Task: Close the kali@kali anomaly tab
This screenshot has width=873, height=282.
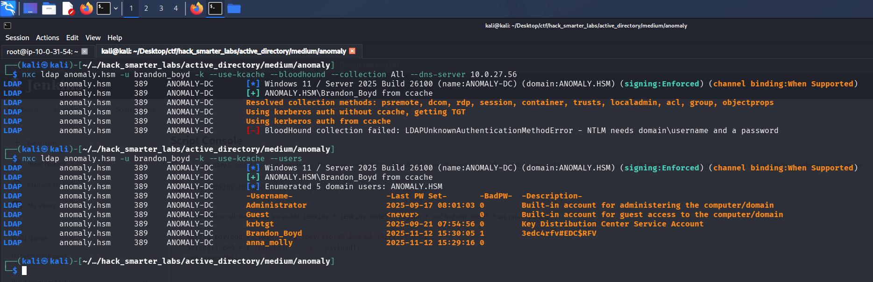Action: tap(352, 51)
